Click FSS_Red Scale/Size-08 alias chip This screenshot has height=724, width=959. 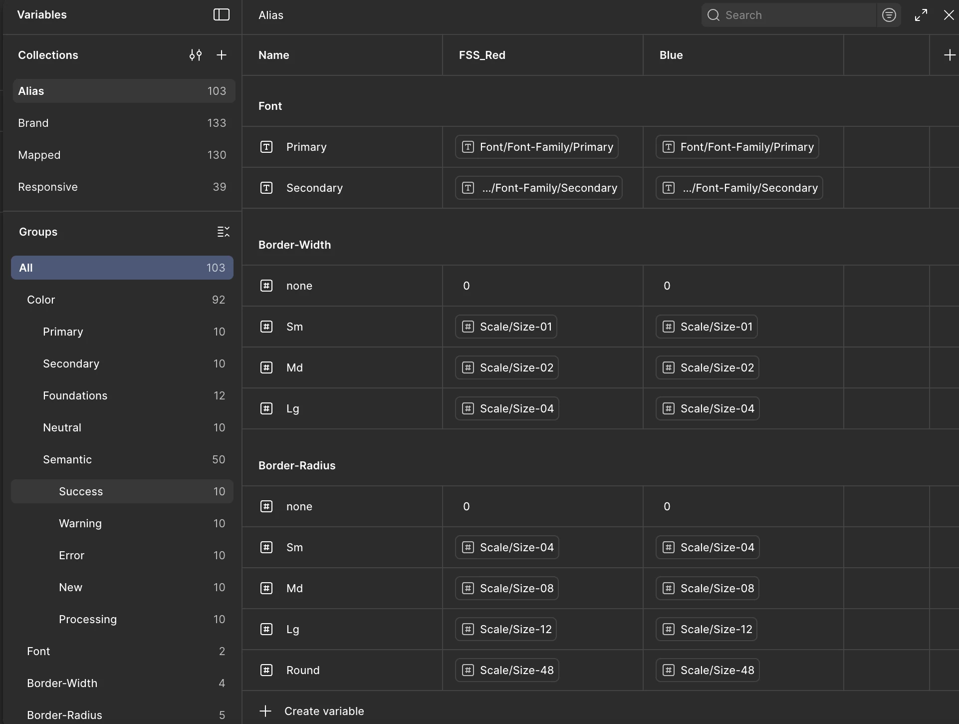pos(507,588)
